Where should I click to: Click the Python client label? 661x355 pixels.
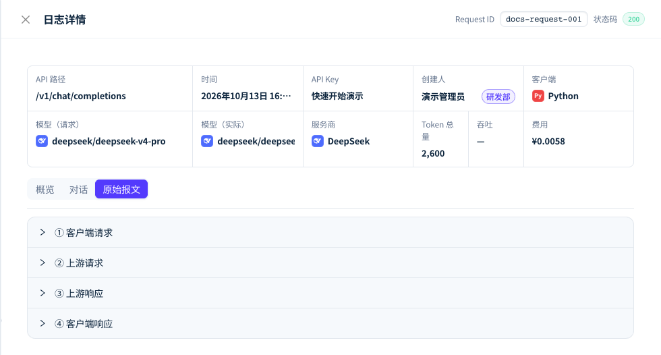click(563, 96)
